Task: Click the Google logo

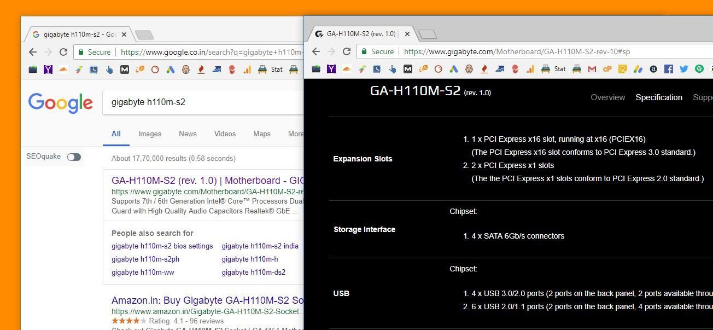Action: (61, 103)
